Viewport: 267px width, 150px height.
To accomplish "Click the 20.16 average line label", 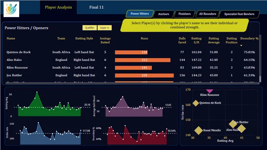I will click(x=87, y=105).
